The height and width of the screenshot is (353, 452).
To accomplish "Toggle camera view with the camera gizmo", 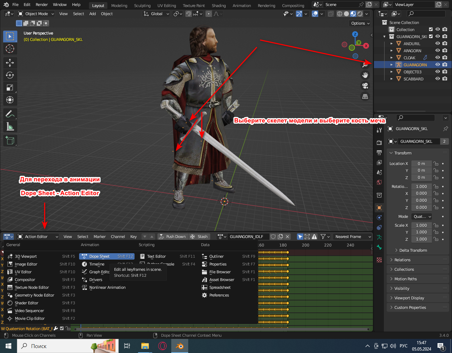I will coord(365,86).
